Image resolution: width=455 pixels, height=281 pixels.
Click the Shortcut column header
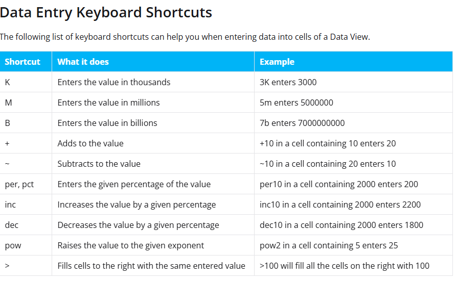coord(22,62)
